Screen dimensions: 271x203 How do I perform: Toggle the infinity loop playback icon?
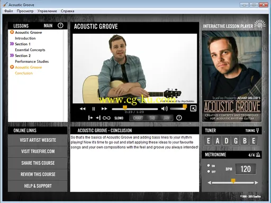coord(106,118)
